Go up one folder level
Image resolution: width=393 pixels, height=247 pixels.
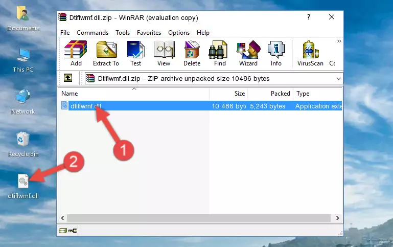click(68, 78)
